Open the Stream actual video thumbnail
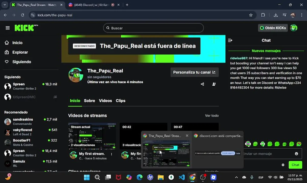307x183 pixels. pos(92,136)
